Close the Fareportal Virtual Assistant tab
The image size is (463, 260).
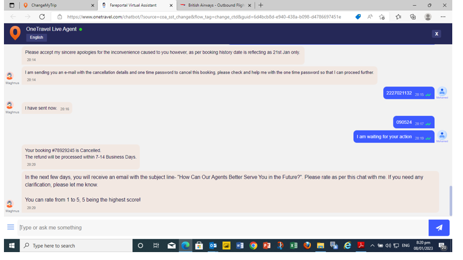[171, 5]
